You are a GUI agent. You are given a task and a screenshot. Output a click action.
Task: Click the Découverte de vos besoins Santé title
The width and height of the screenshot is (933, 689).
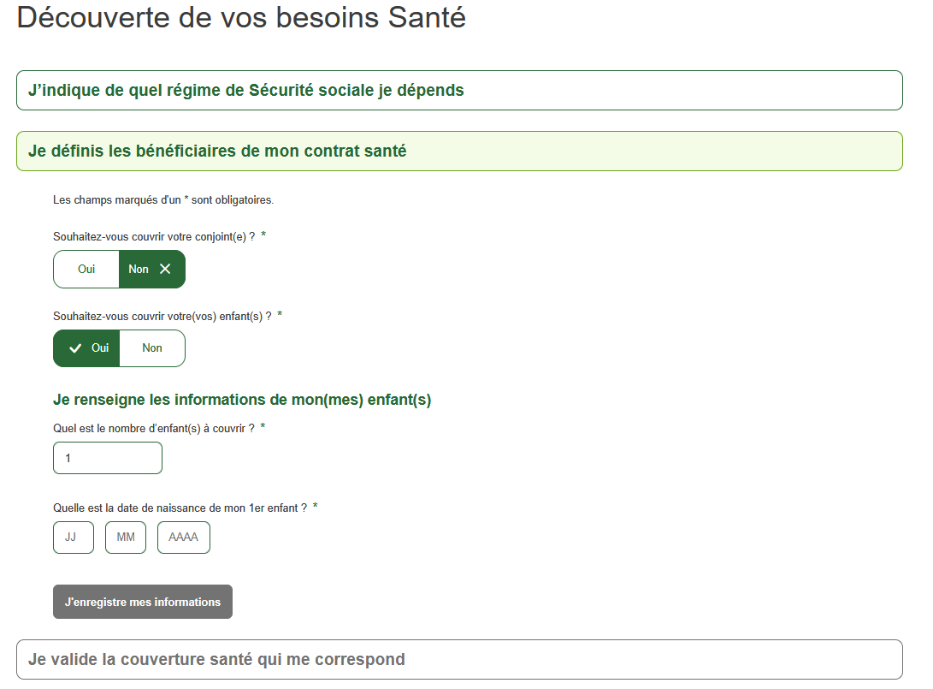(241, 18)
